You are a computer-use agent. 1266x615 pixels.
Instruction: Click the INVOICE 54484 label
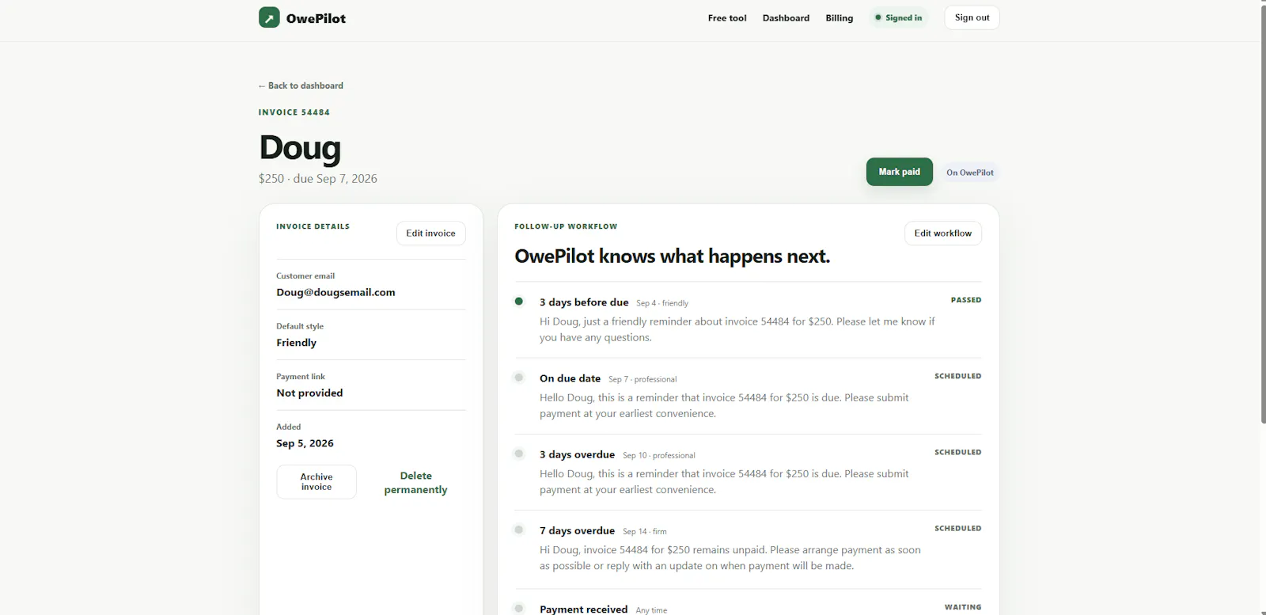coord(294,112)
